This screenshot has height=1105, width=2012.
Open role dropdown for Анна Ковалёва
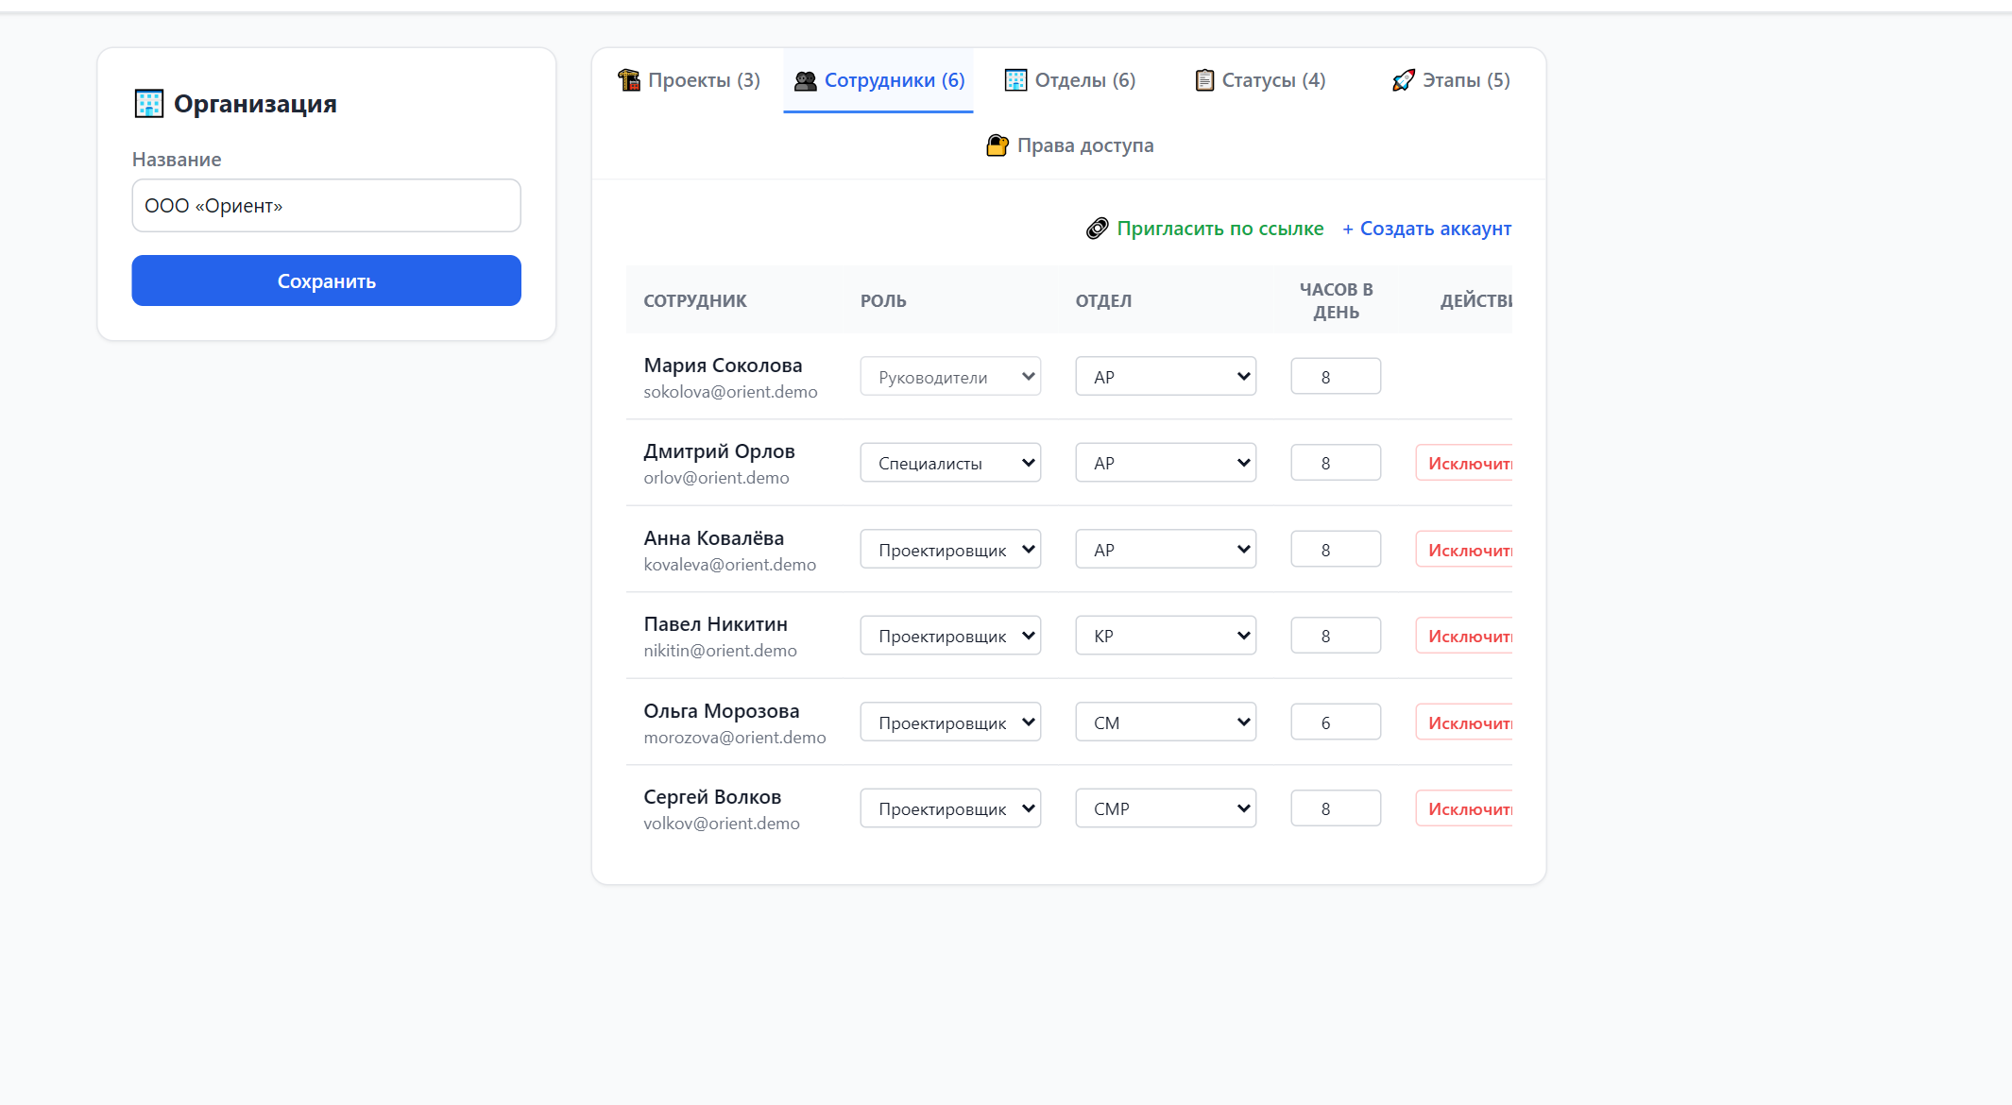[x=950, y=550]
